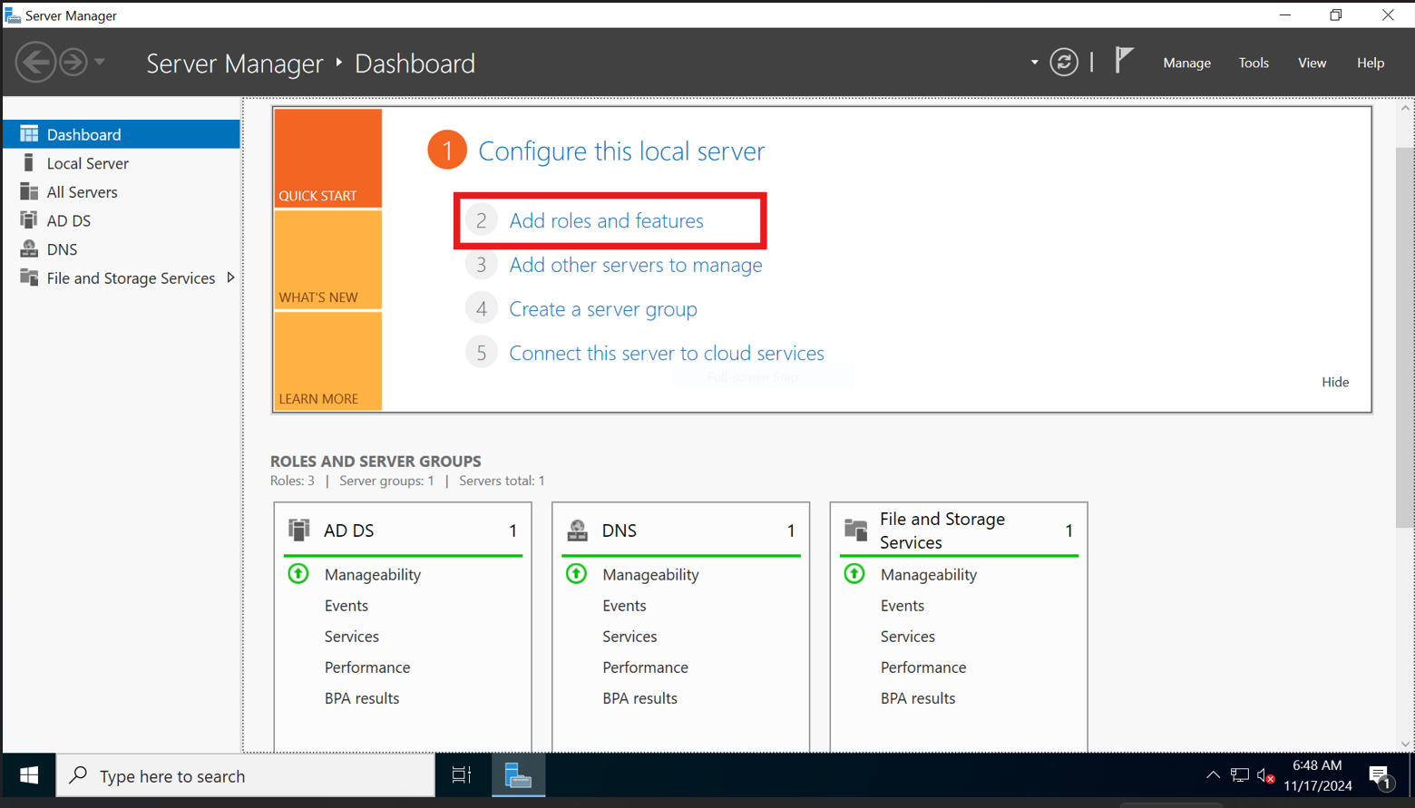Refresh the Server Manager dashboard
1415x808 pixels.
point(1064,63)
